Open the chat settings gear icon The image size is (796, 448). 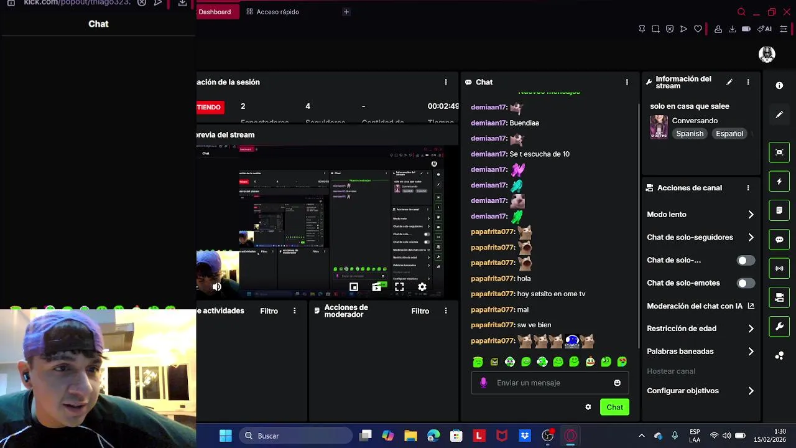click(588, 407)
